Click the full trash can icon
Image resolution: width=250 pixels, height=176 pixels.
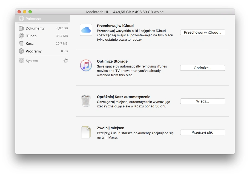(x=86, y=101)
